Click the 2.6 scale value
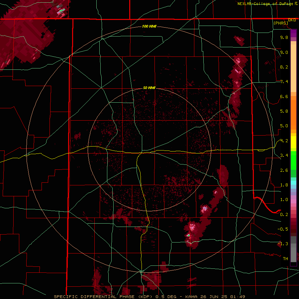299x299 pixels. [284, 170]
